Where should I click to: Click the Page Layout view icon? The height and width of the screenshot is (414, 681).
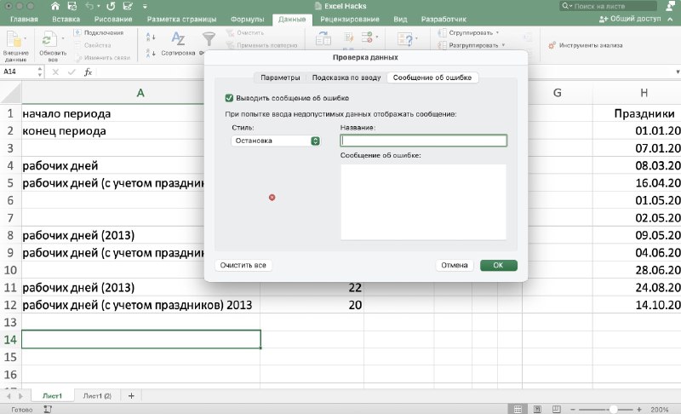click(x=537, y=409)
